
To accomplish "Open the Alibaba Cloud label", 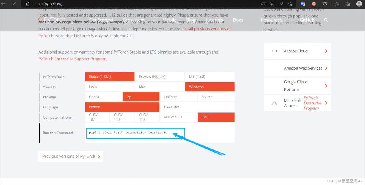I will [296, 51].
